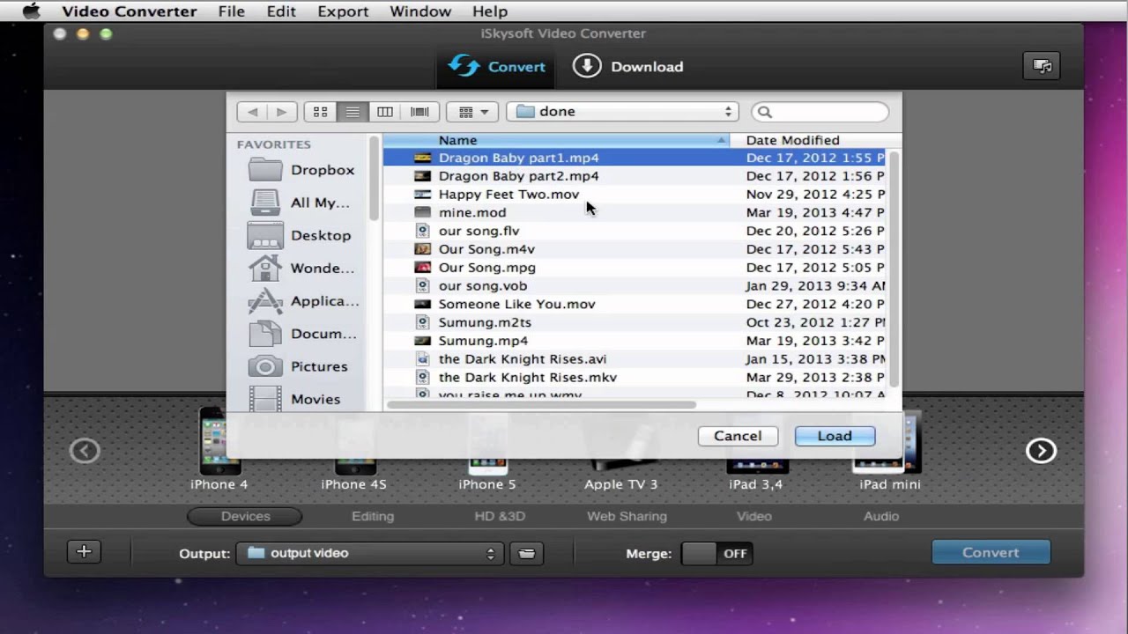Select the Dark Knight Rises.avi file

click(x=634, y=359)
